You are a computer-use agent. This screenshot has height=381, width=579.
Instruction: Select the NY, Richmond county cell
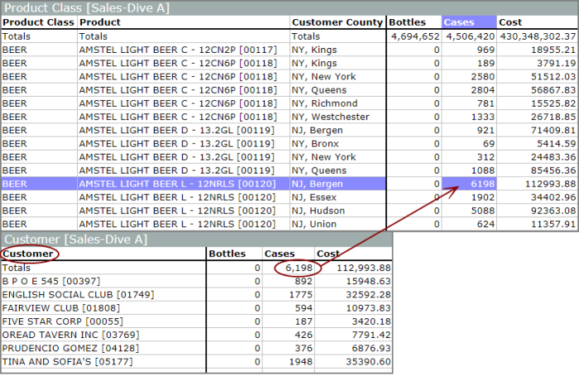[325, 103]
